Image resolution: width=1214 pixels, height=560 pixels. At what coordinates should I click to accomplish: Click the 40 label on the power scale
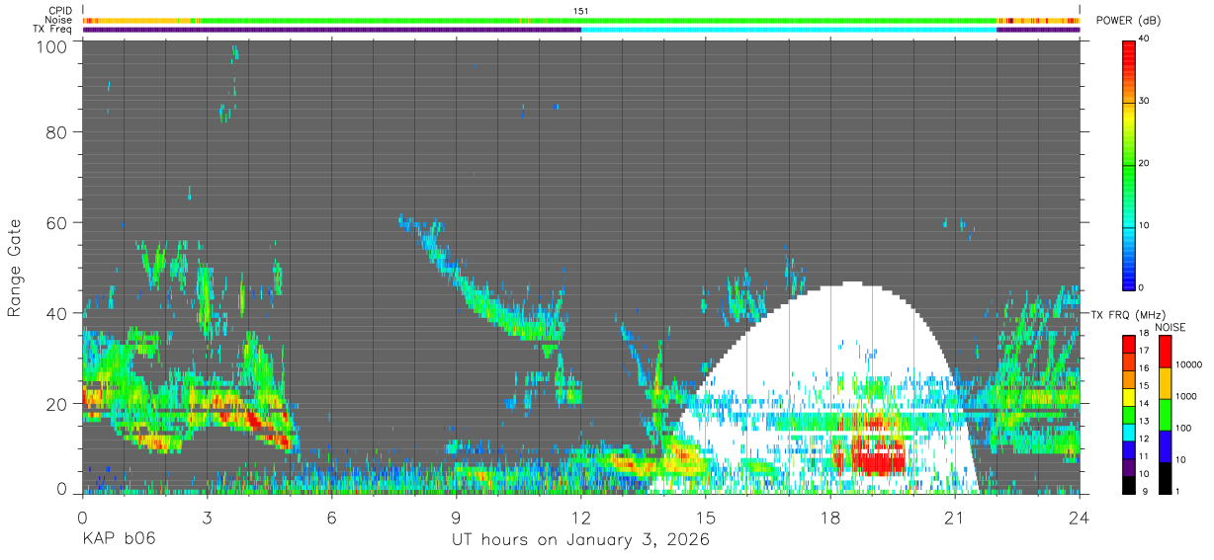click(1146, 39)
